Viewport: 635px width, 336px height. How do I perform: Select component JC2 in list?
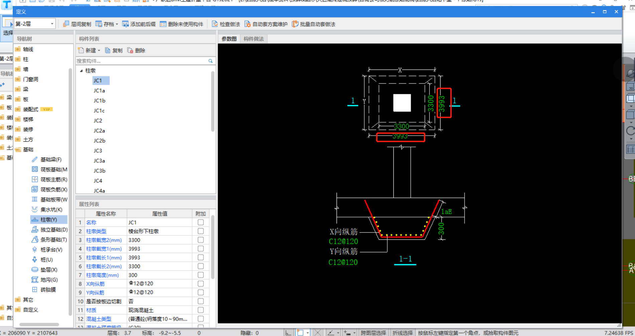pos(98,121)
